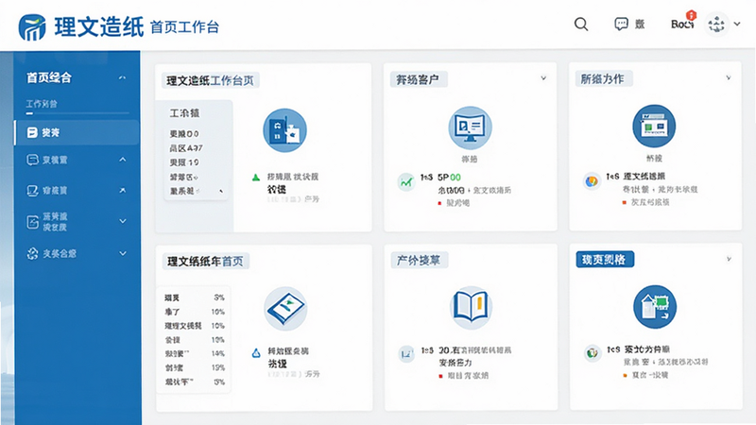Screen dimensions: 756x425
Task: Select the list row ending in 19
Action: point(184,162)
